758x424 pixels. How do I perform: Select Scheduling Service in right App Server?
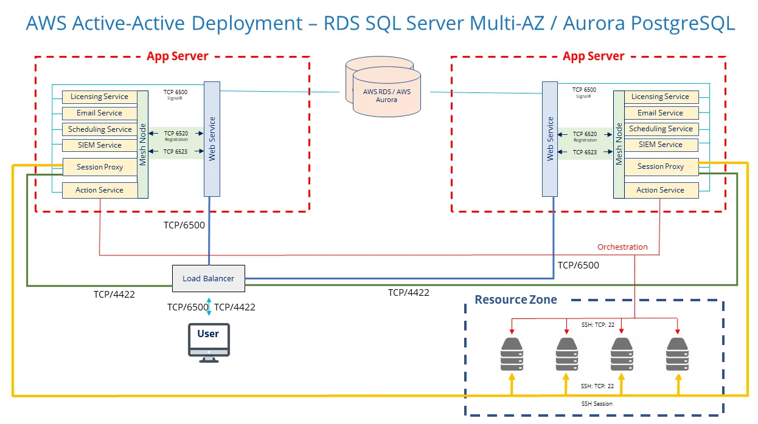[x=661, y=129]
